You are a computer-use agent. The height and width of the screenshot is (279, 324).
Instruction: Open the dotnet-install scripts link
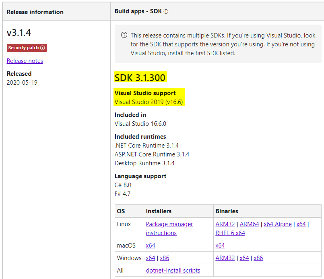(173, 270)
